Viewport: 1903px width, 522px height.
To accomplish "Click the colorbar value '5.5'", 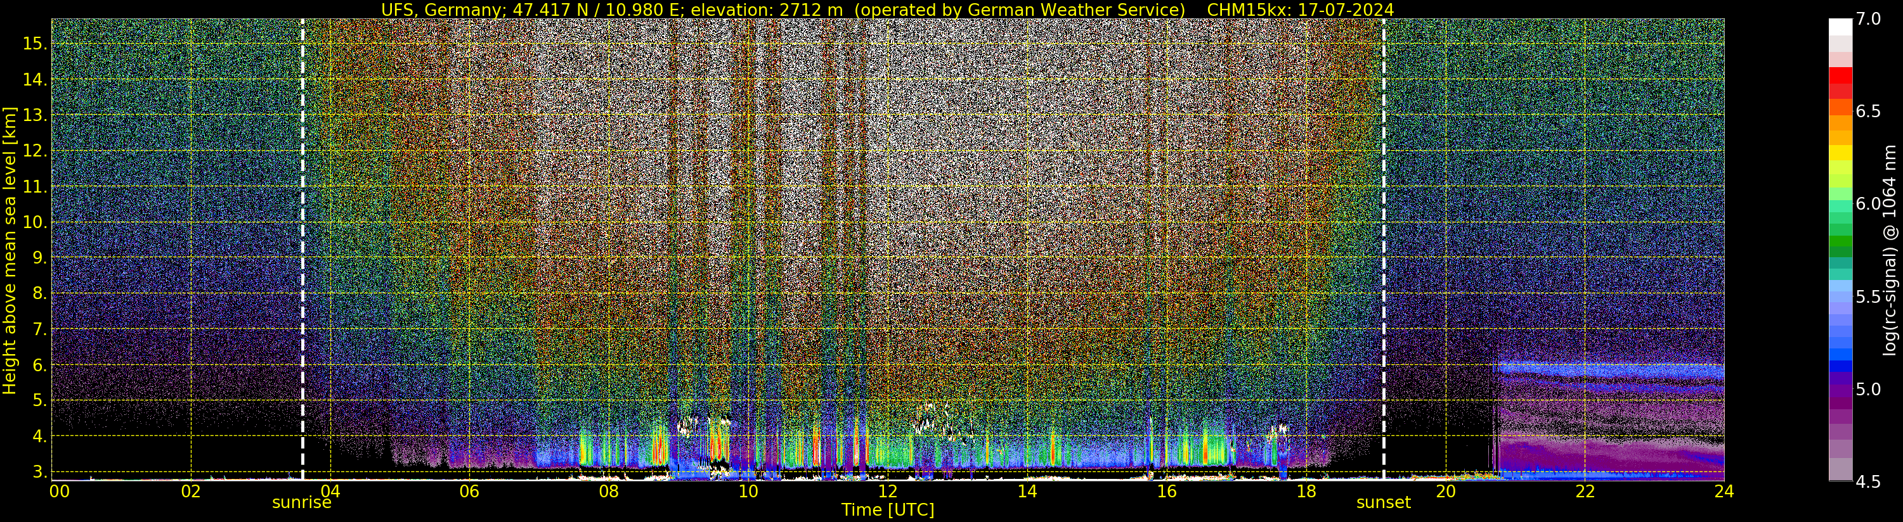I will (1867, 297).
